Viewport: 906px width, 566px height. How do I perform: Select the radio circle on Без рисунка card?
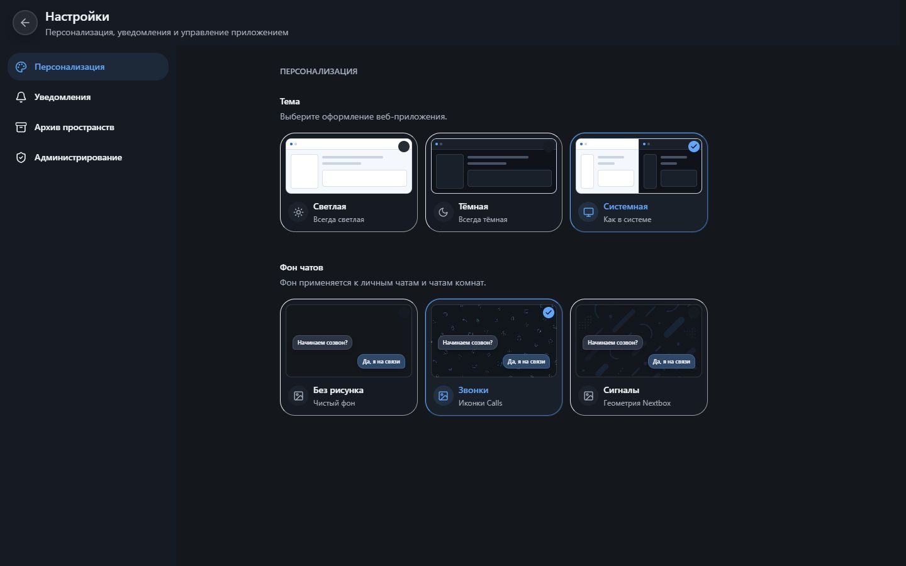coord(404,313)
